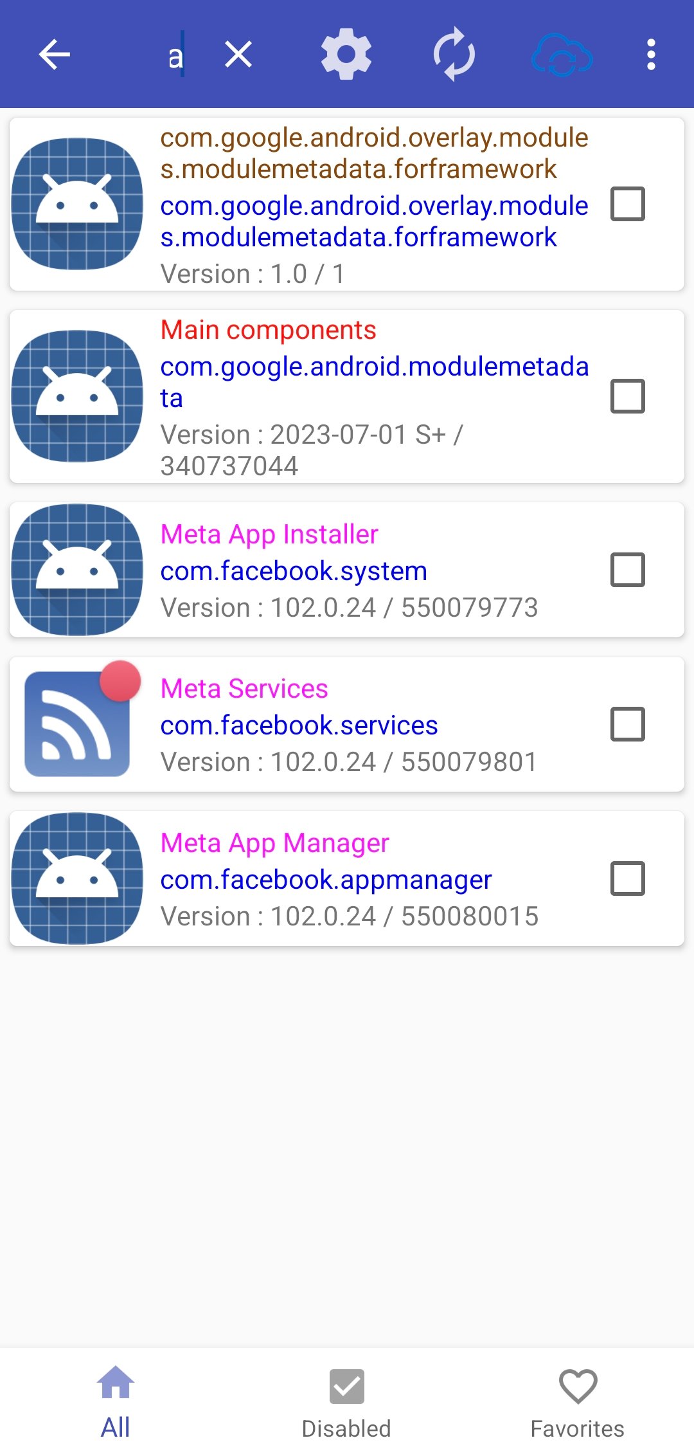Viewport: 694px width, 1456px height.
Task: Clear the search text with X icon
Action: click(238, 54)
